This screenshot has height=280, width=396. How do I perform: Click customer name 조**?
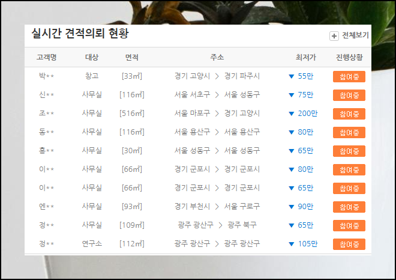tap(46, 114)
